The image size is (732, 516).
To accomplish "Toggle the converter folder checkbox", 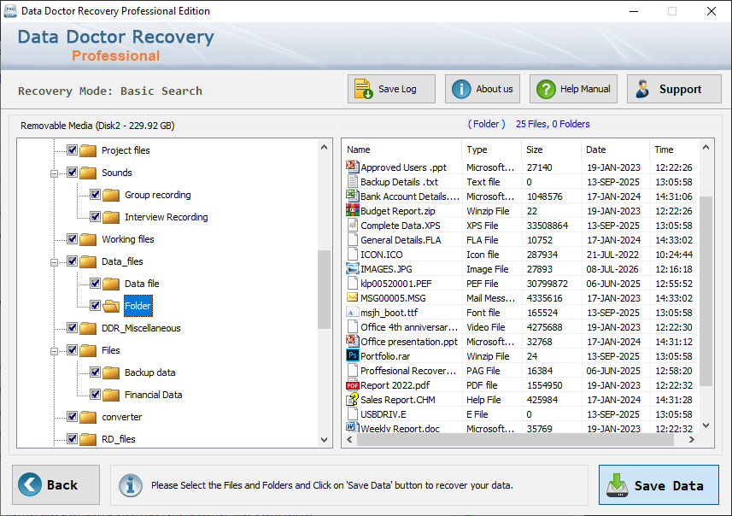I will pos(72,417).
